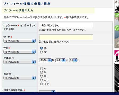Open visibility dropdown under 血液型
Viewport: 119px width, 95px height.
[x=20, y=78]
